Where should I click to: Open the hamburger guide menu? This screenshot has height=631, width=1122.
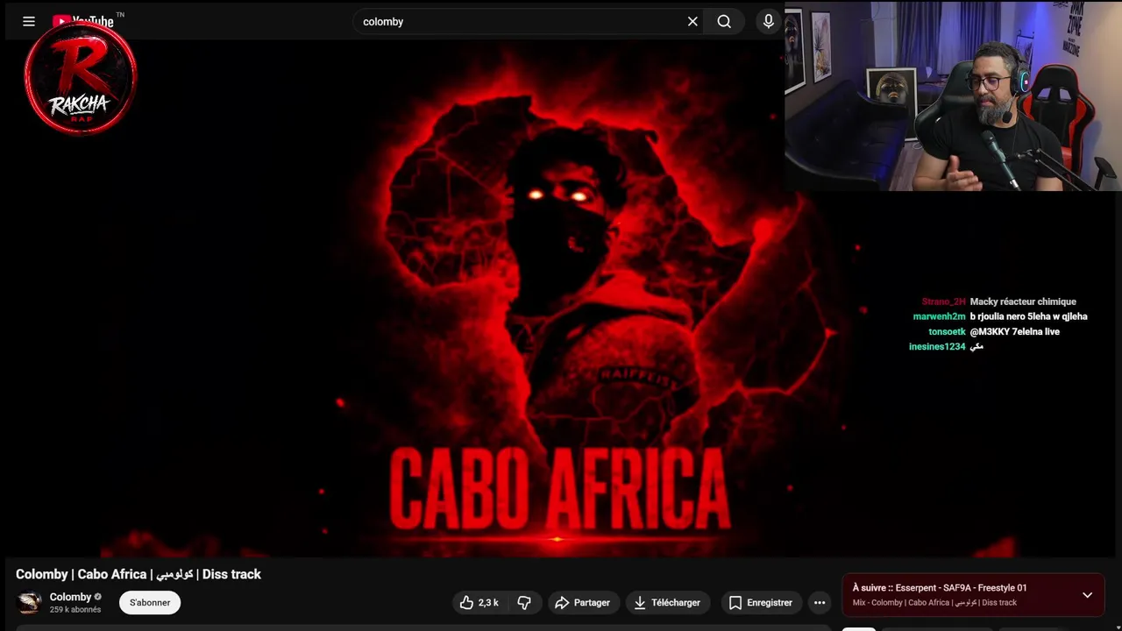pos(29,22)
